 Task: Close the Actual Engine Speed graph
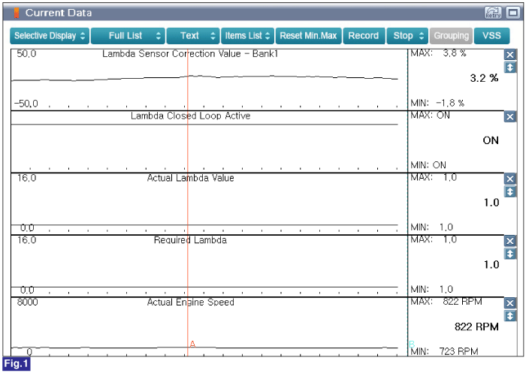510,303
